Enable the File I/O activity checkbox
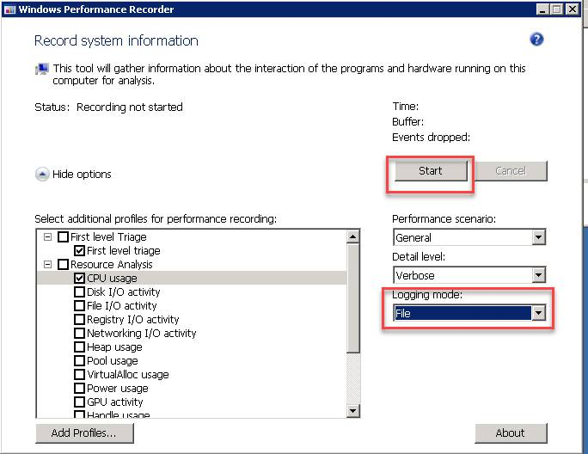The height and width of the screenshot is (454, 588). (x=79, y=306)
